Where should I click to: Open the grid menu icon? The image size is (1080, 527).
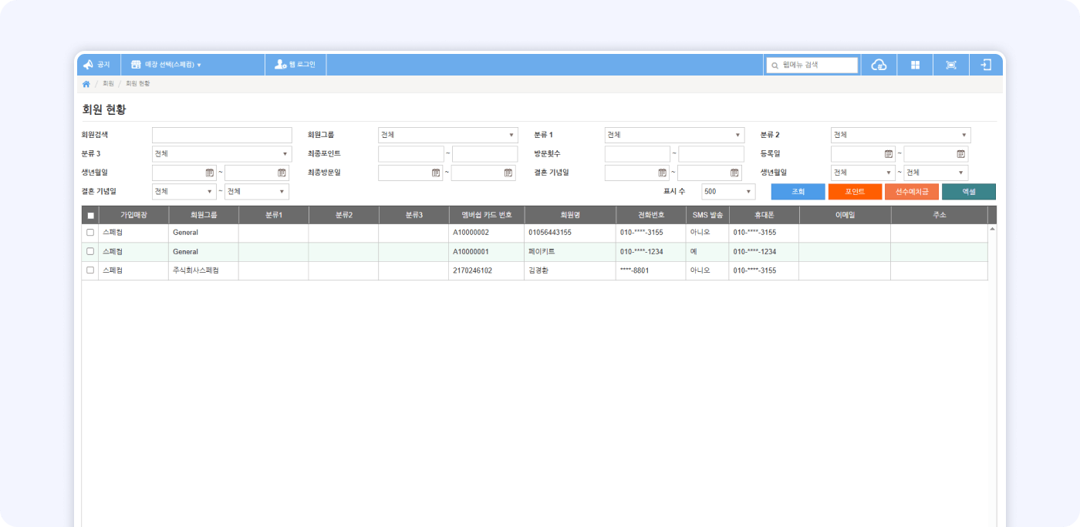tap(915, 65)
